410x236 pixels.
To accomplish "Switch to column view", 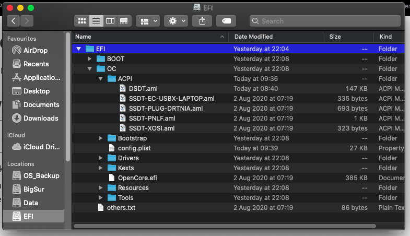I will coord(110,21).
